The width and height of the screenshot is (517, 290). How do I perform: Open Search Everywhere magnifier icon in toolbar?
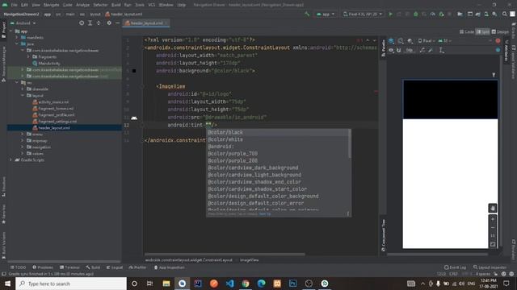[x=504, y=14]
